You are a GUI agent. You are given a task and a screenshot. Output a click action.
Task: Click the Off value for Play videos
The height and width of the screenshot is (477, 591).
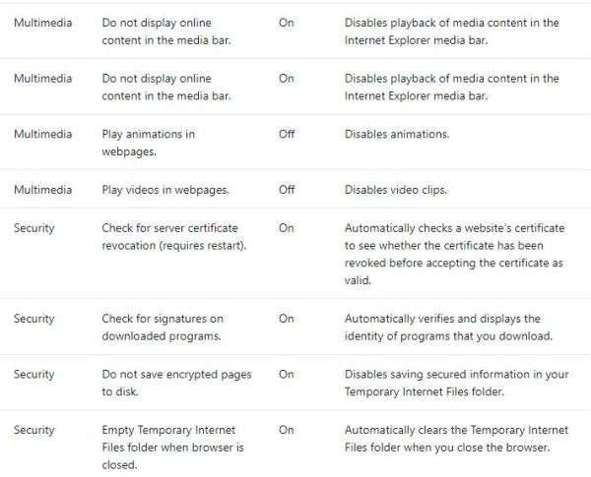click(x=287, y=190)
